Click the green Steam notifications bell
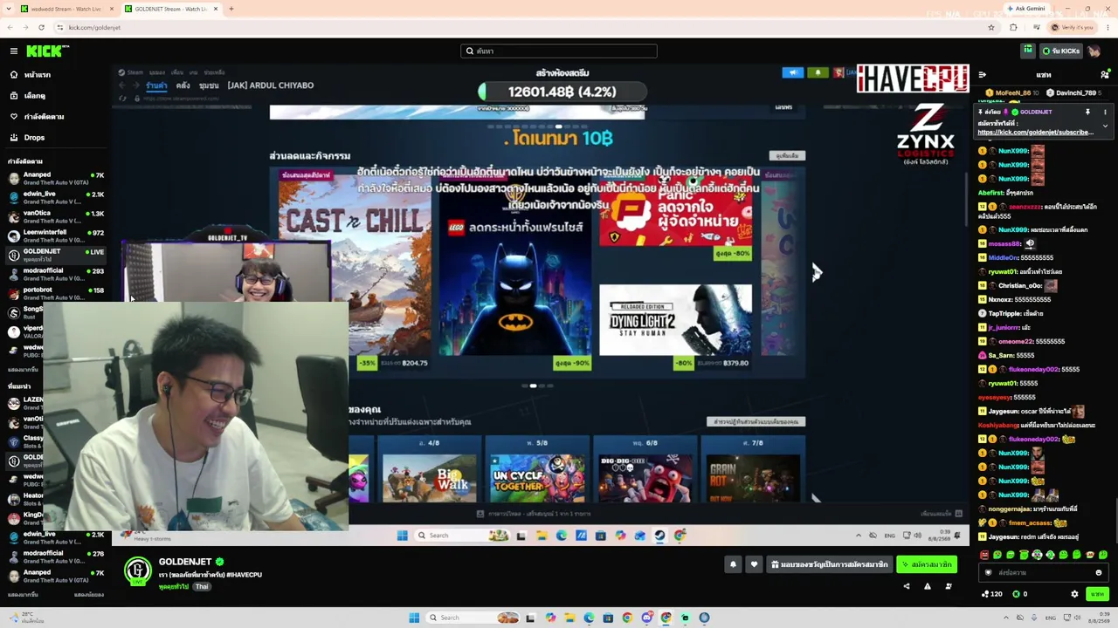Screen dimensions: 1118x628 [x=818, y=72]
